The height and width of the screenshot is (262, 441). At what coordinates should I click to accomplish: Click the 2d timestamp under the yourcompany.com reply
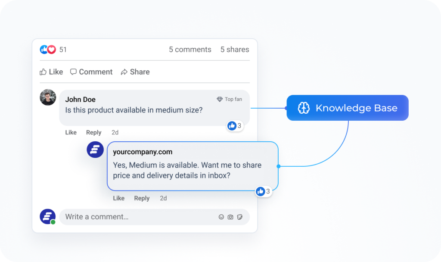[163, 198]
